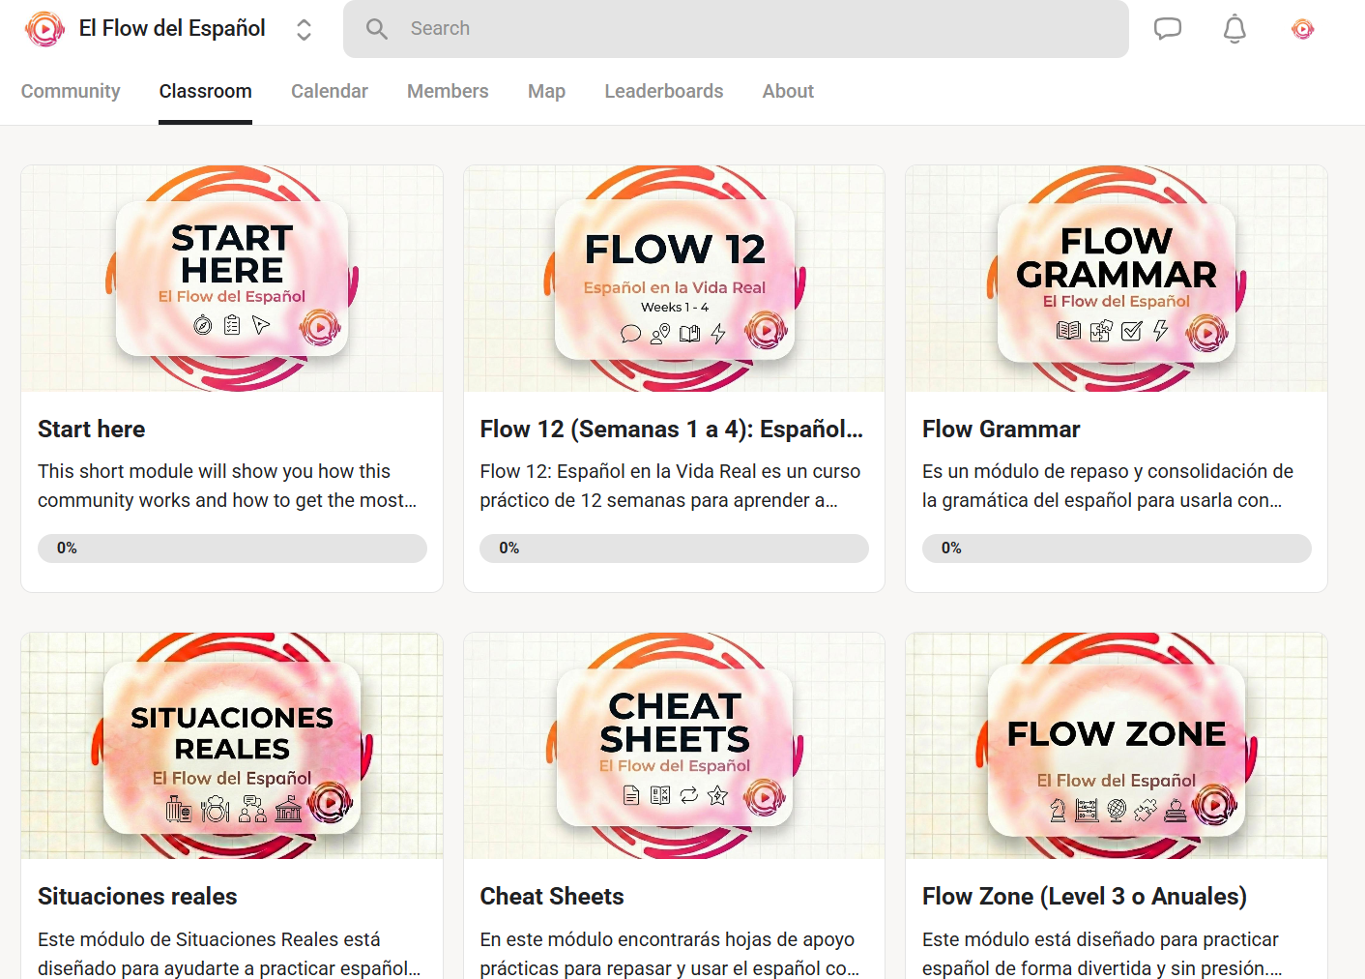This screenshot has width=1365, height=979.
Task: Open the profile avatar menu
Action: point(1303,29)
